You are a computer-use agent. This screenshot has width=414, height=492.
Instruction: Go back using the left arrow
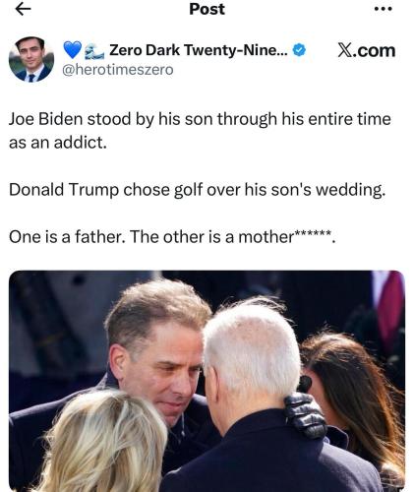pyautogui.click(x=24, y=10)
